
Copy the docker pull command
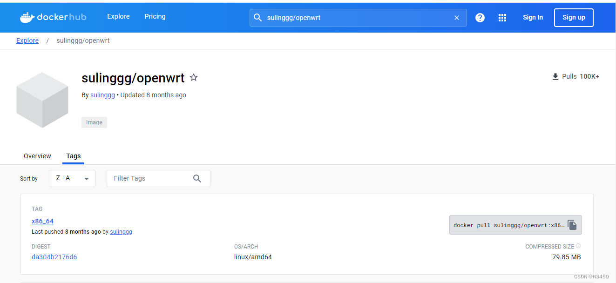572,225
